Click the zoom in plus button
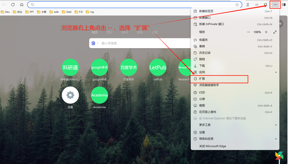The height and width of the screenshot is (164, 288). [266, 32]
